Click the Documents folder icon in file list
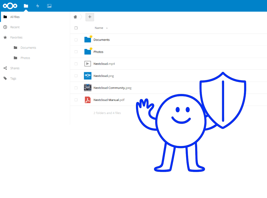 [x=88, y=39]
